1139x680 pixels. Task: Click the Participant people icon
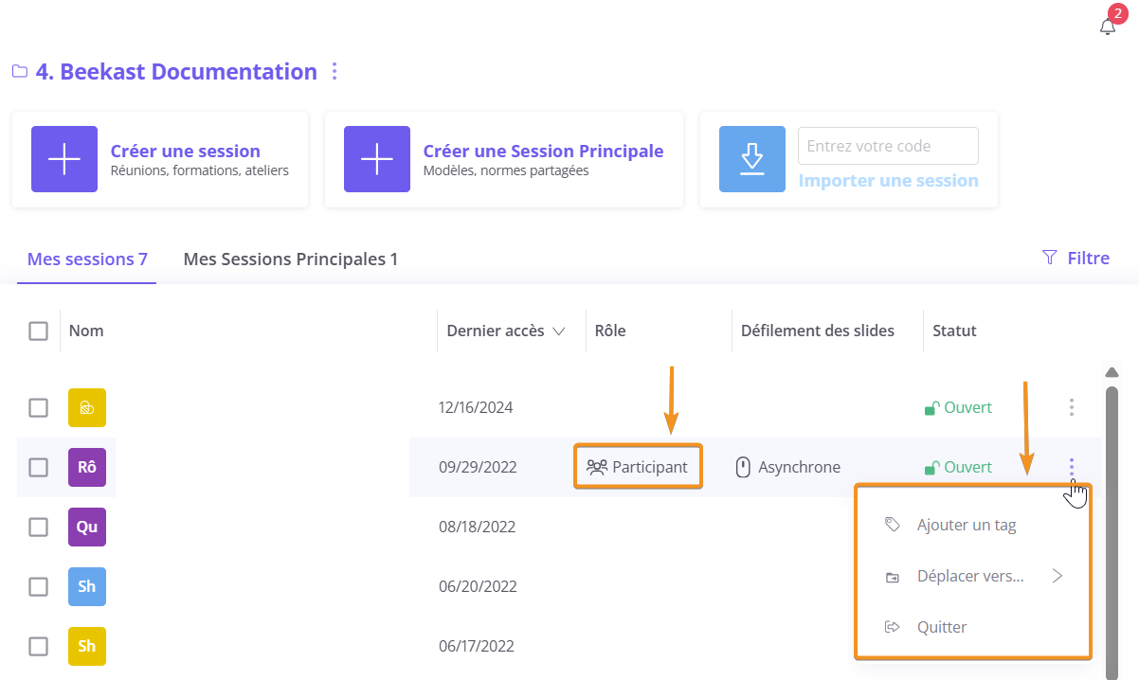coord(597,467)
